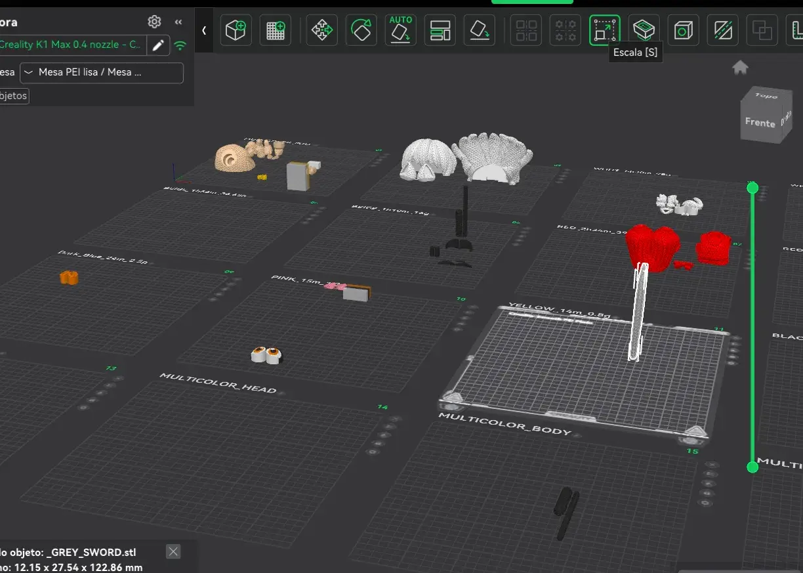Viewport: 803px width, 573px height.
Task: Click the Add plate grid icon
Action: click(276, 30)
